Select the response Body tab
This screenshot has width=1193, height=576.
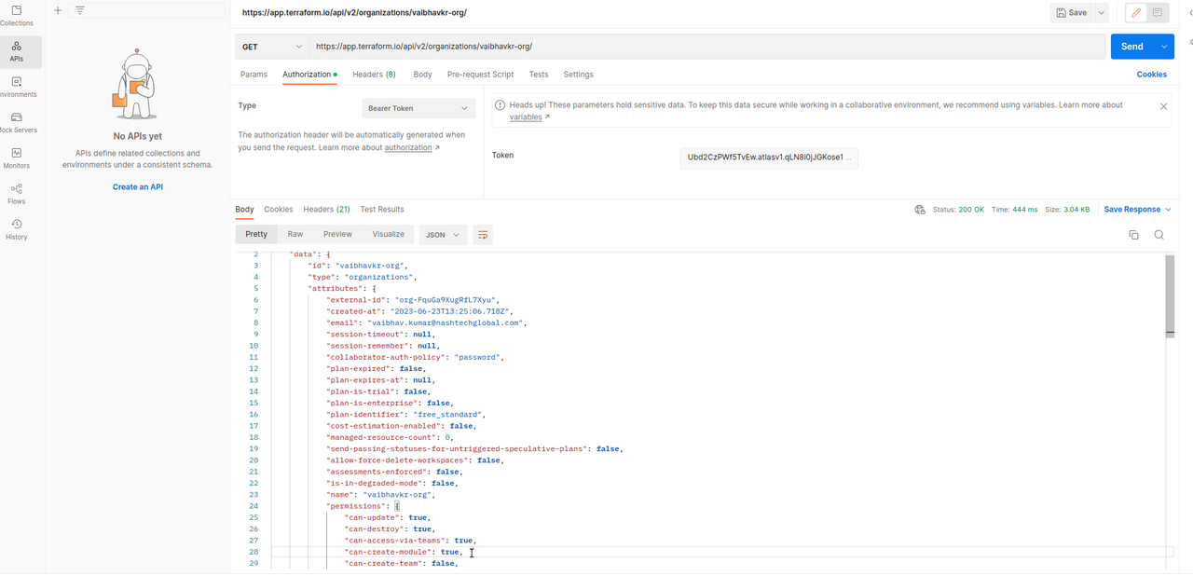(x=244, y=210)
